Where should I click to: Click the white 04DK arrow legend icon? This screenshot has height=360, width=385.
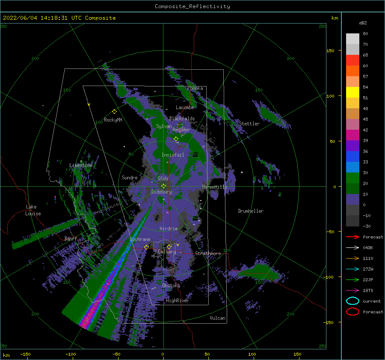(x=352, y=248)
